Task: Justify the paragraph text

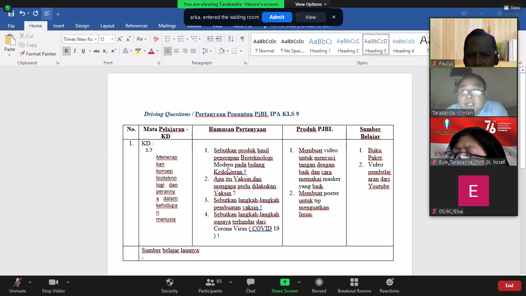Action: click(193, 51)
